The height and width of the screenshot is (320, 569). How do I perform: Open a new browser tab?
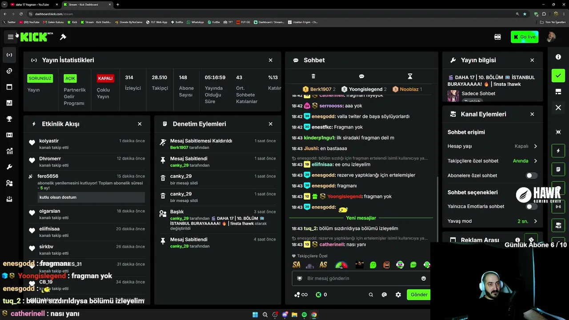(118, 4)
